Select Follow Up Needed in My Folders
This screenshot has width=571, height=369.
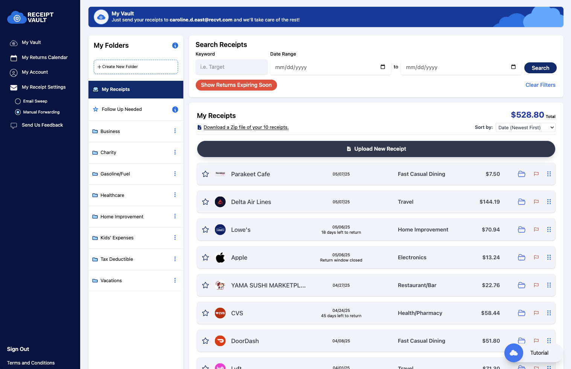pos(122,109)
